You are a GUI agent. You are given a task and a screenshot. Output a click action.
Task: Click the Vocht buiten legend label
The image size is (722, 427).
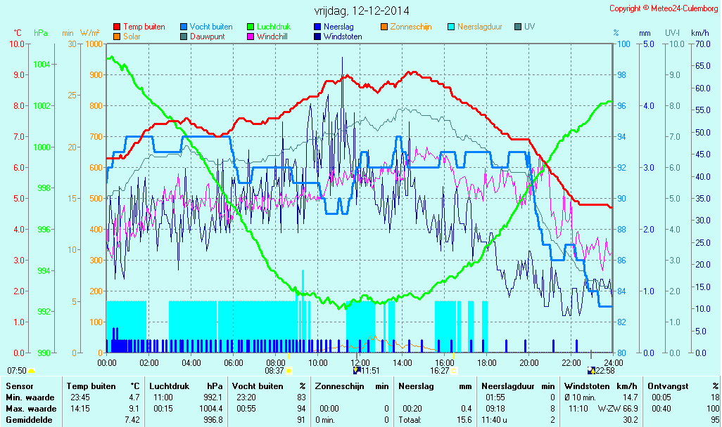point(210,27)
